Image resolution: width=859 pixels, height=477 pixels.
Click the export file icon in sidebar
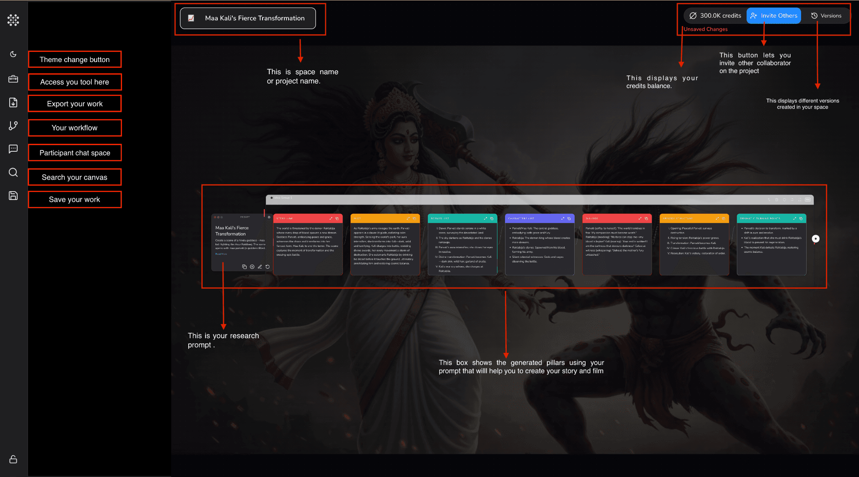click(13, 103)
